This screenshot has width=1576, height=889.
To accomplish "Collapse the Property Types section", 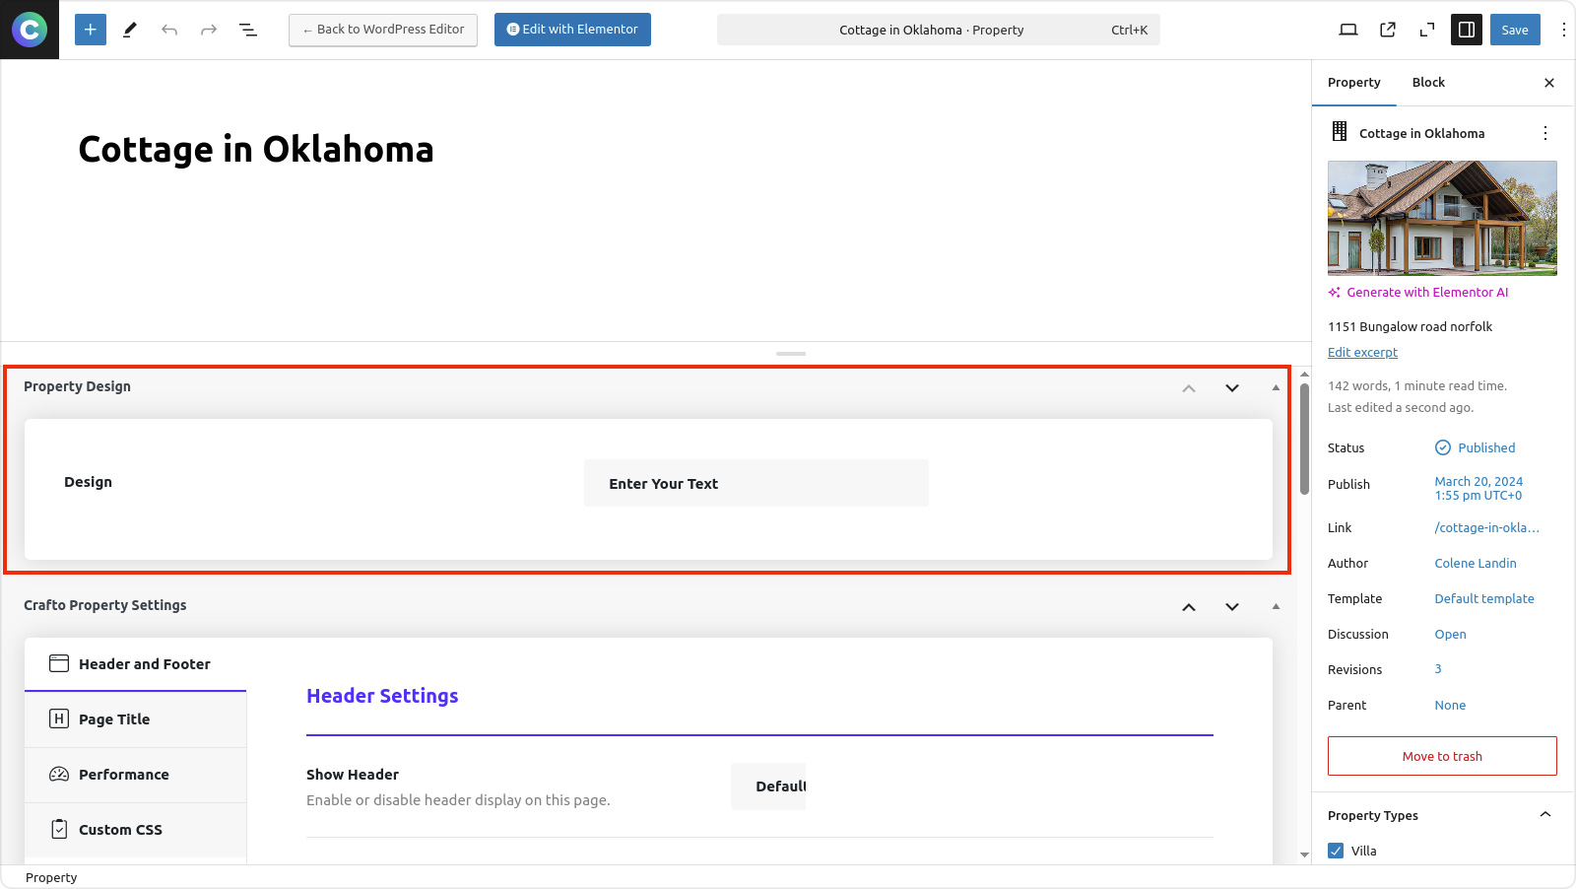I will pos(1544,815).
